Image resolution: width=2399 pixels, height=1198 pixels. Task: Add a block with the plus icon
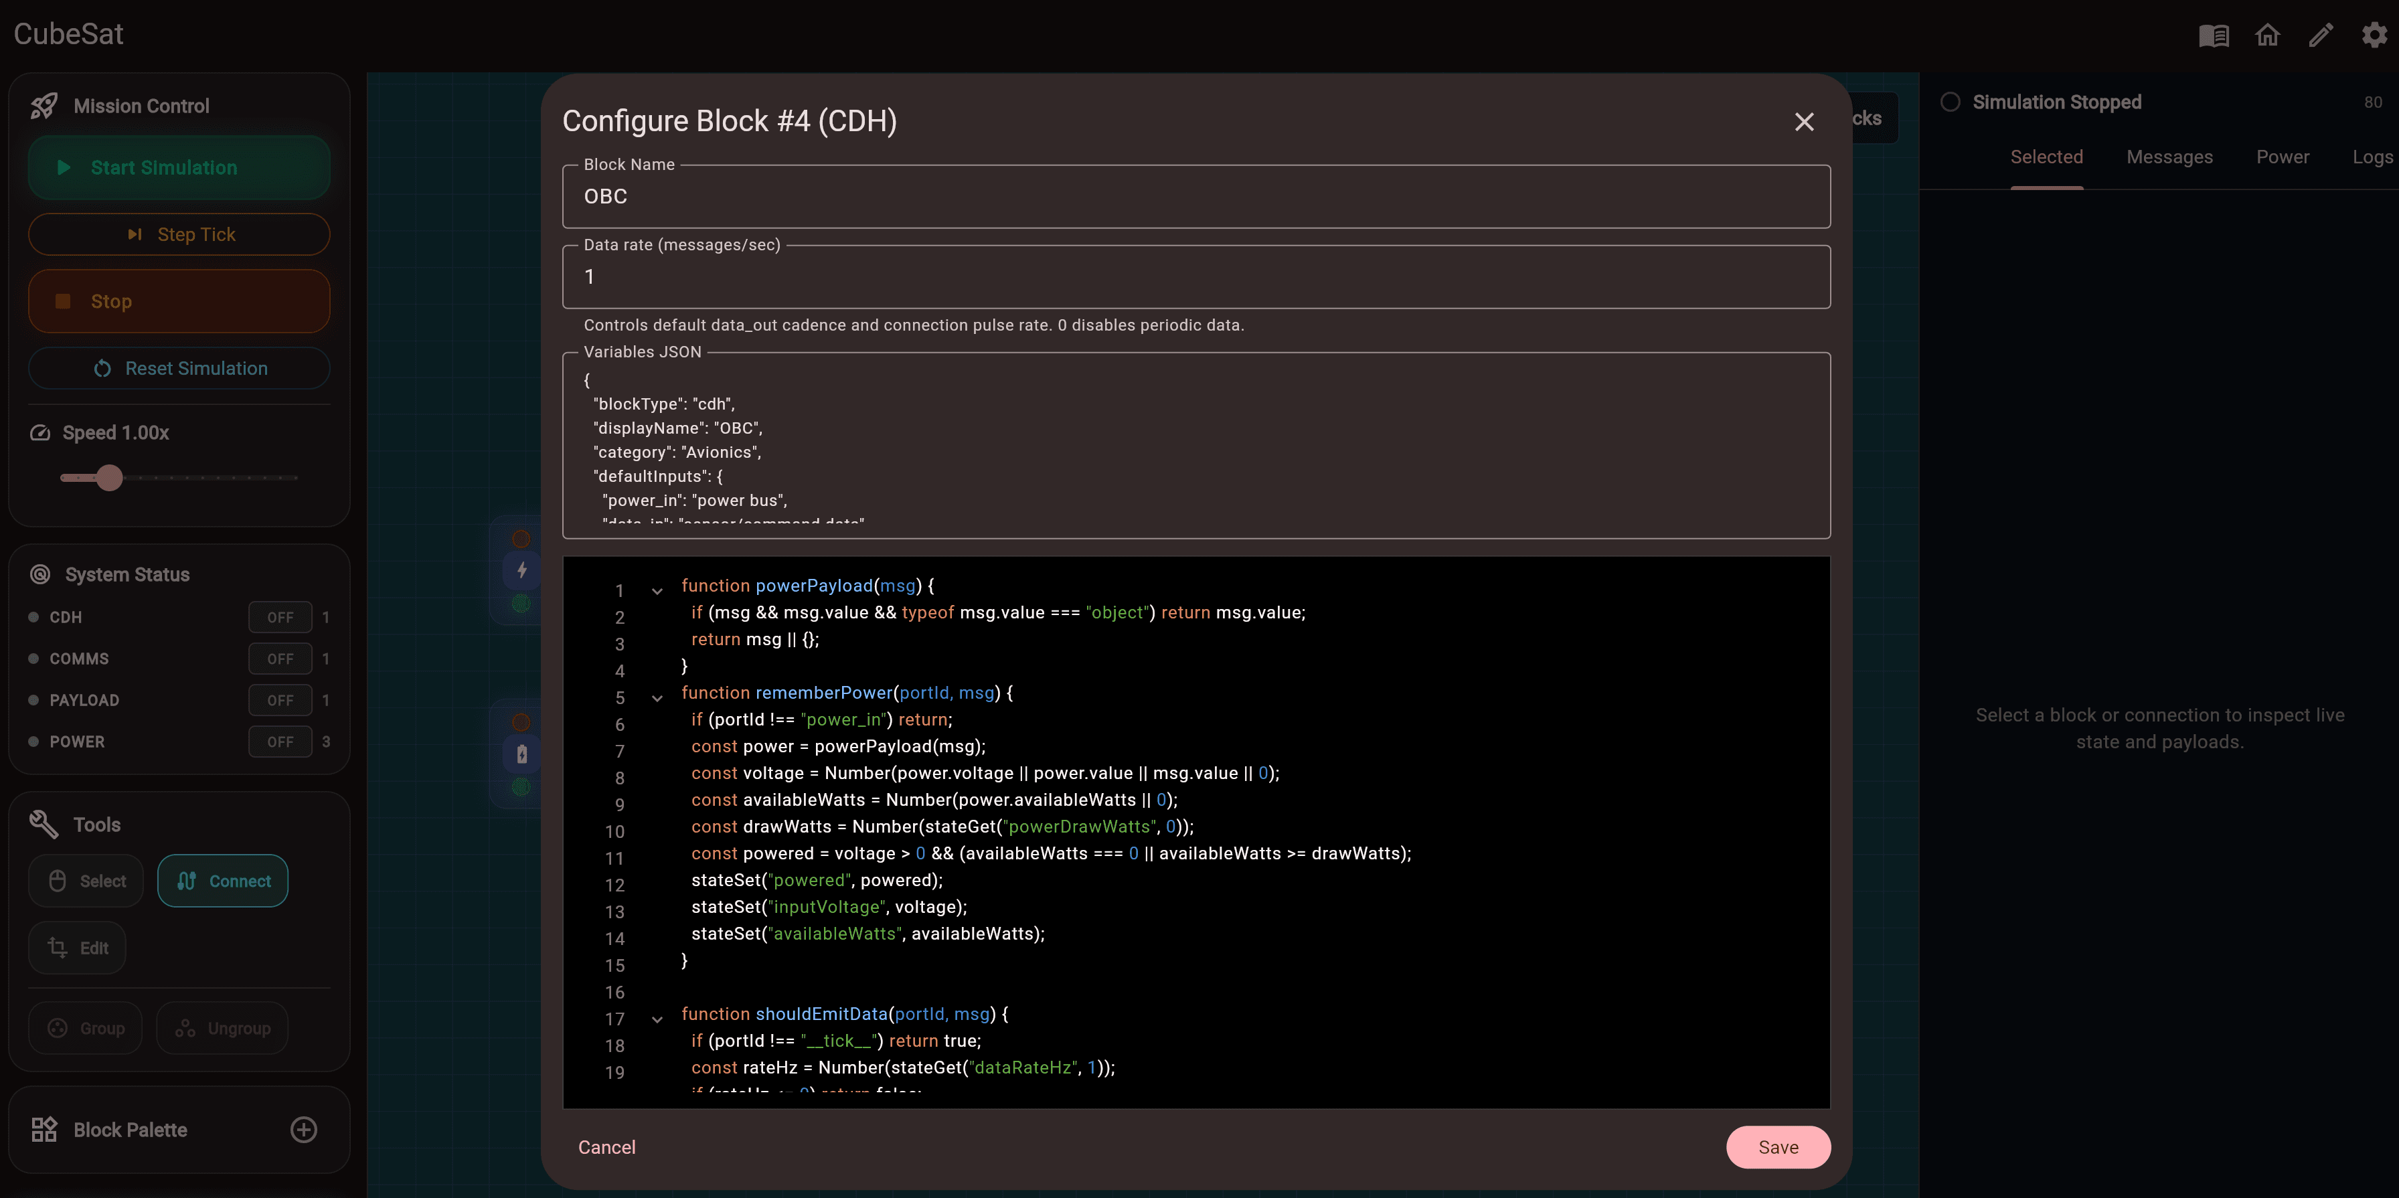pos(304,1130)
